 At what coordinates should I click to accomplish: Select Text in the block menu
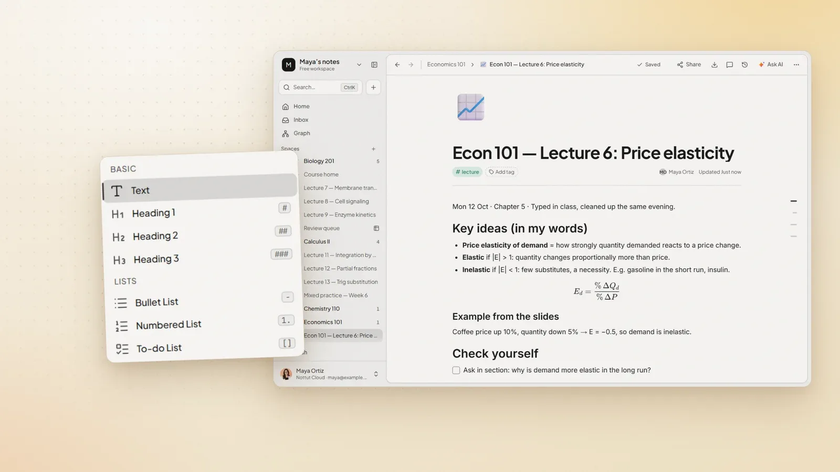click(200, 188)
